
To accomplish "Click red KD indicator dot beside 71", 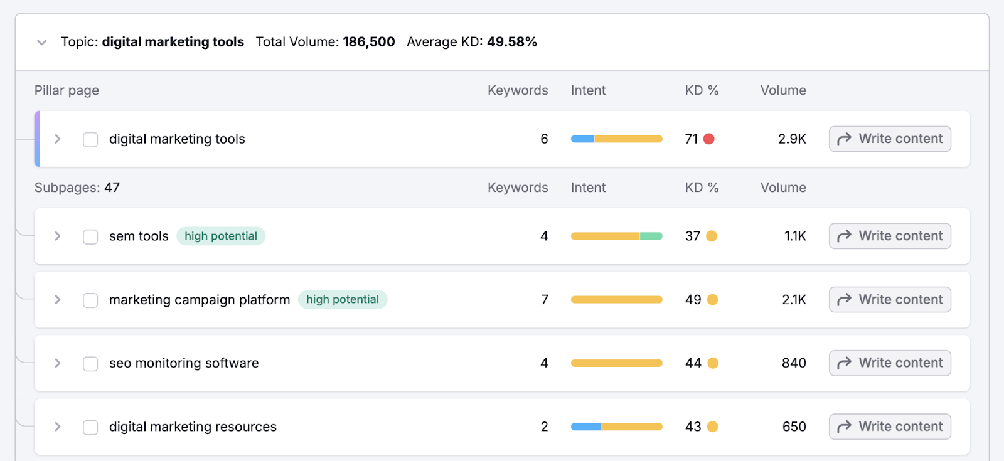I will pos(709,139).
